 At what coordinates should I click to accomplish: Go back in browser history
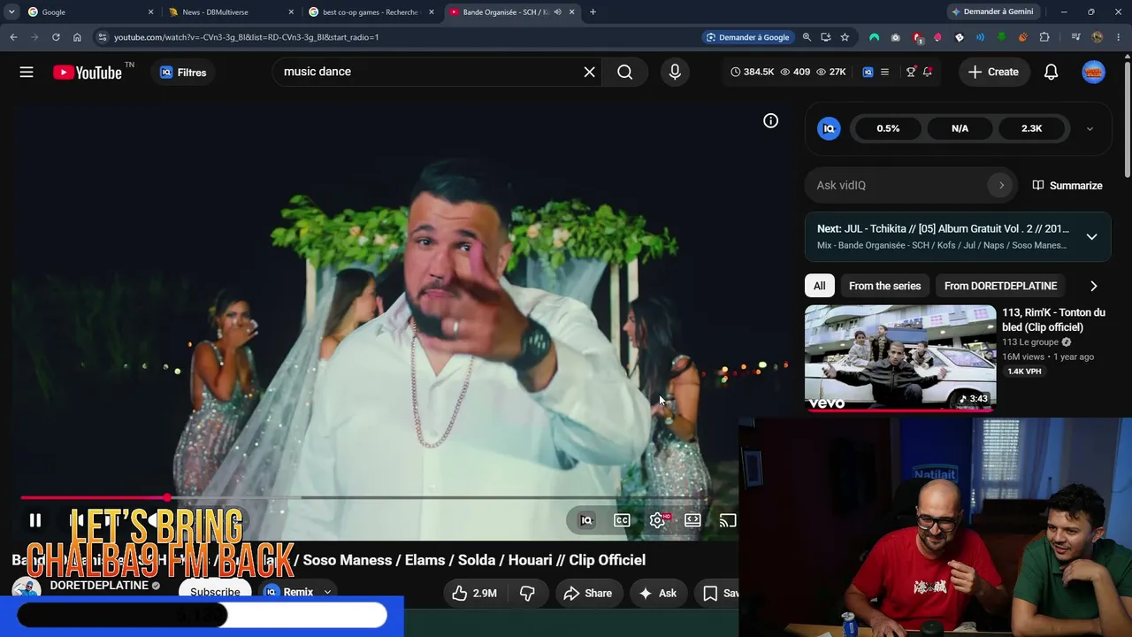pos(13,37)
